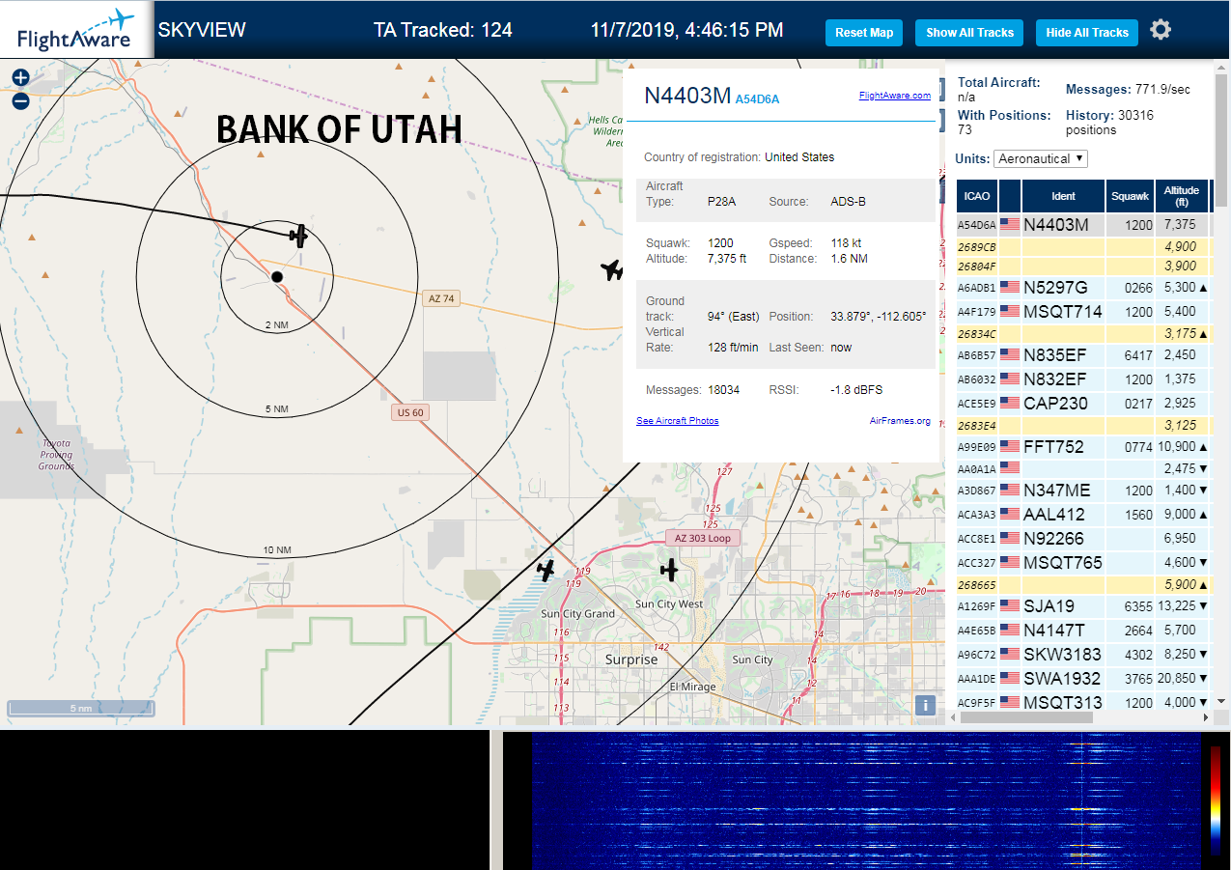The width and height of the screenshot is (1231, 870).
Task: Click US flag in the FFT752 row
Action: [1010, 446]
